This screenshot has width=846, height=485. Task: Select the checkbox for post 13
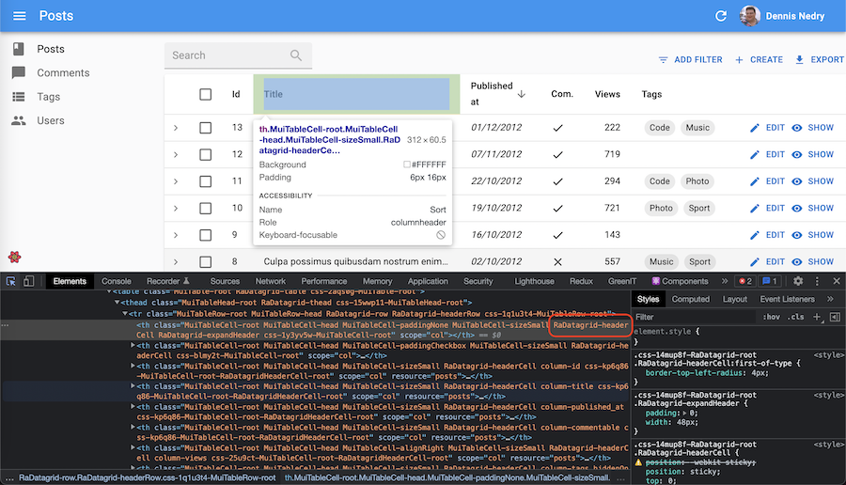point(206,128)
